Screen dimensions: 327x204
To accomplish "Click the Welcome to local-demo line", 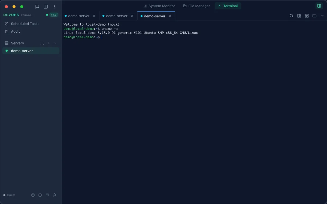I will [x=92, y=24].
